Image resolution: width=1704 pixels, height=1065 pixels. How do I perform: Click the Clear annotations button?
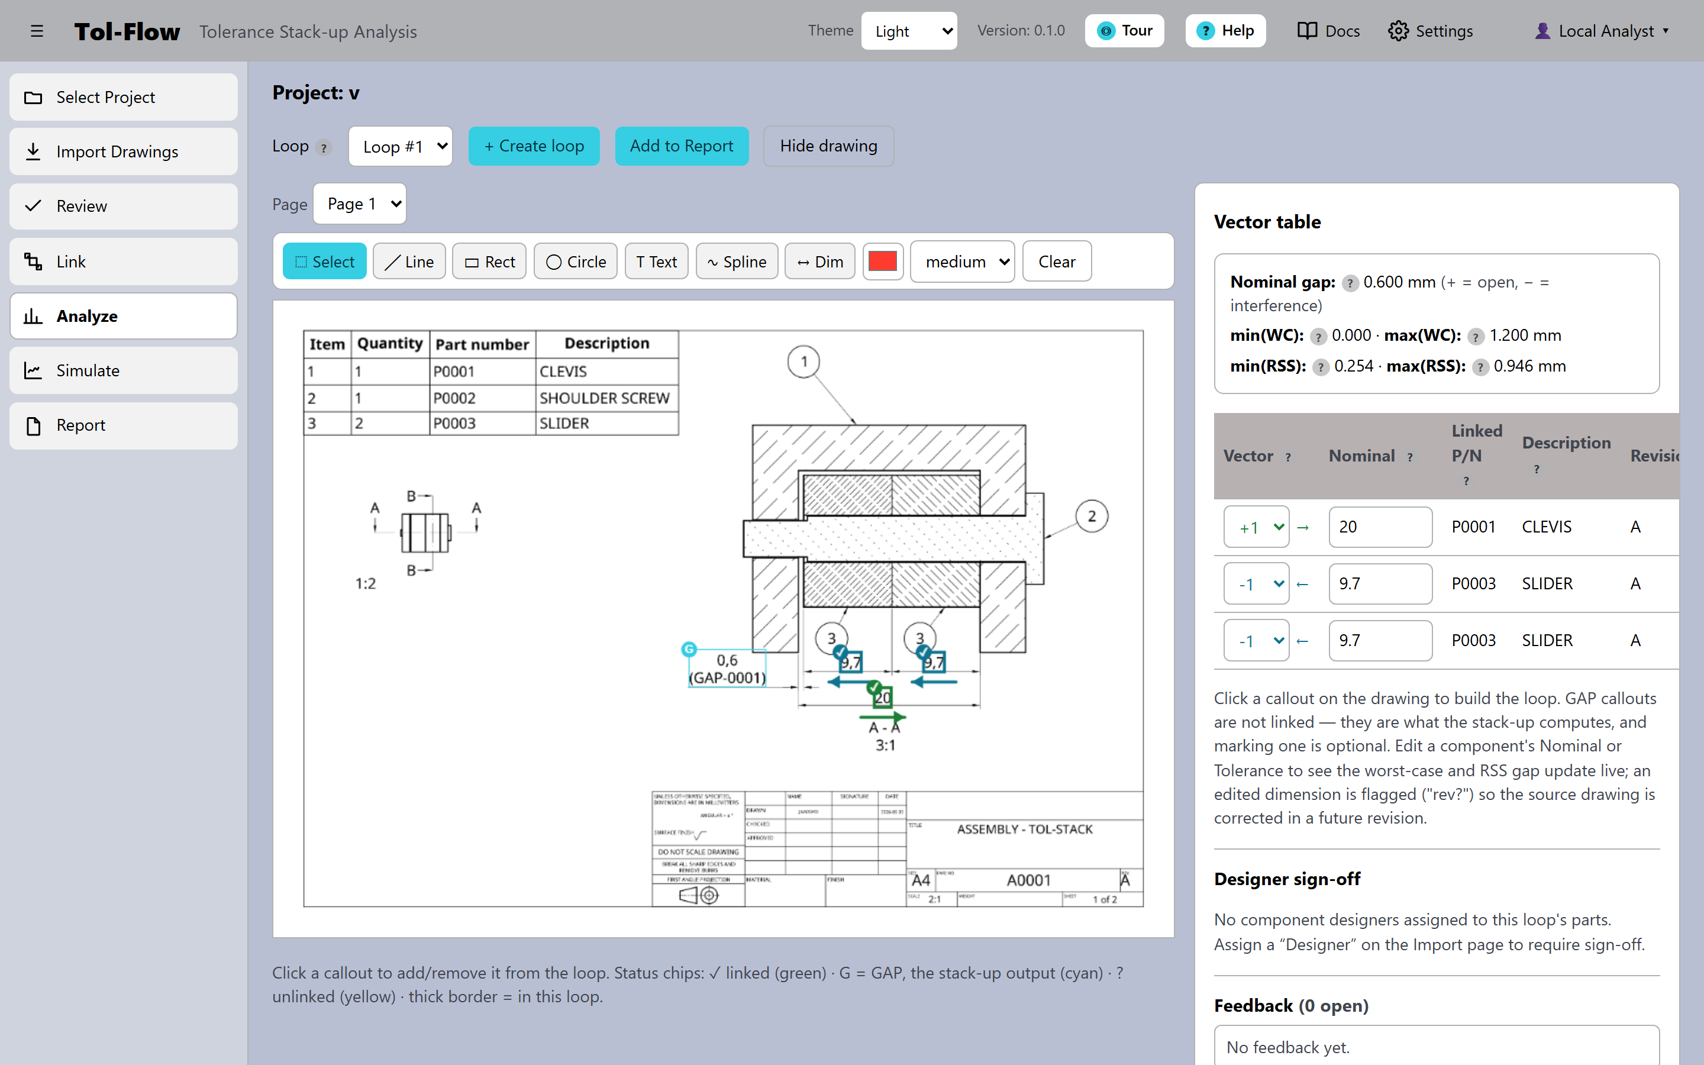pyautogui.click(x=1057, y=262)
